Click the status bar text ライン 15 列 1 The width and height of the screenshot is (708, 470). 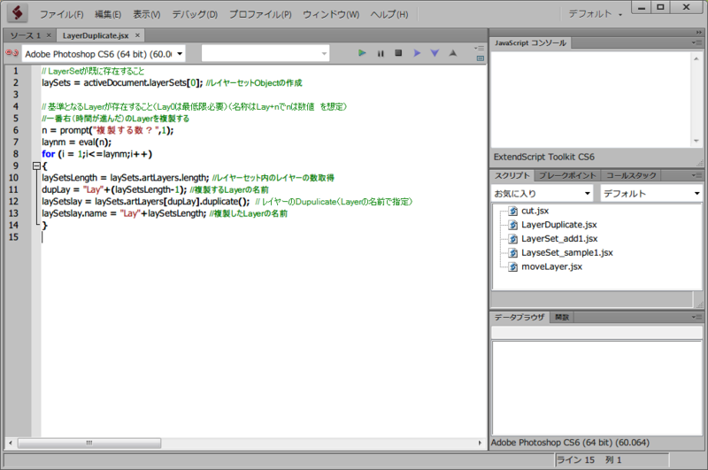pyautogui.click(x=589, y=460)
